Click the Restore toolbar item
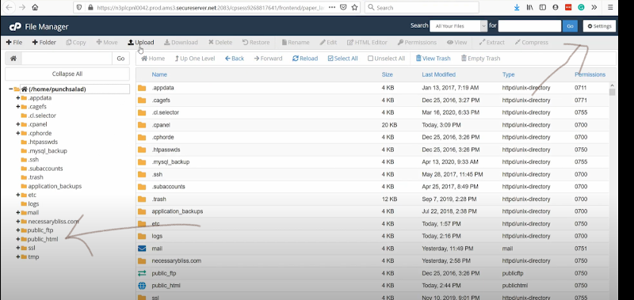The width and height of the screenshot is (634, 300). 256,43
